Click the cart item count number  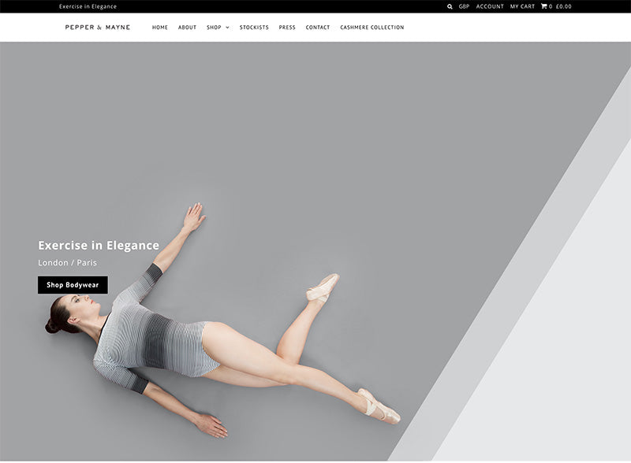coord(551,6)
